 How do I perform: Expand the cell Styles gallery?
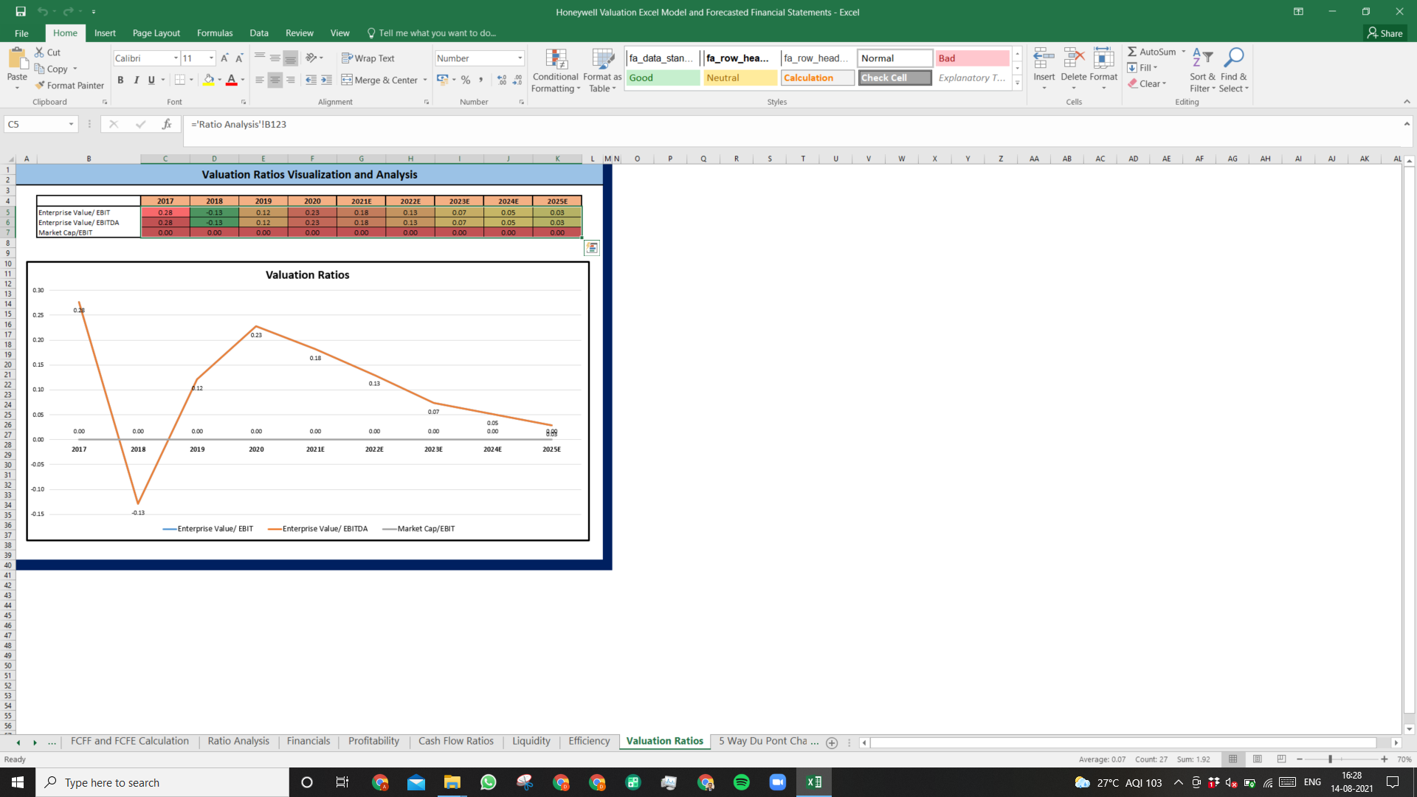click(1017, 83)
